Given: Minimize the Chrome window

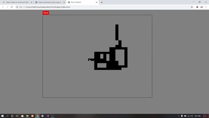Looking at the screenshot, I should pos(193,2).
